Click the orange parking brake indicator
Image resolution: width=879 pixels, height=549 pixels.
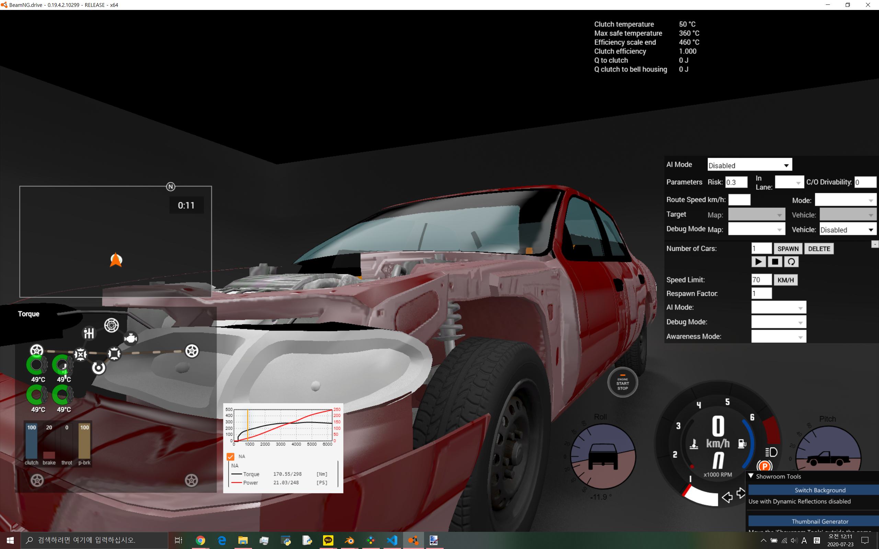[764, 466]
